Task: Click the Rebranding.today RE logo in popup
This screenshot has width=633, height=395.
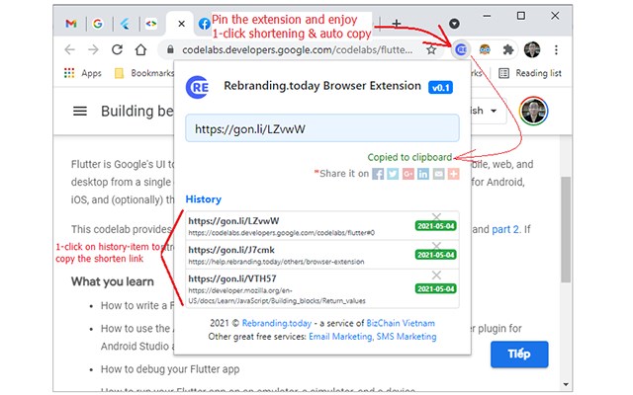Action: pos(197,87)
